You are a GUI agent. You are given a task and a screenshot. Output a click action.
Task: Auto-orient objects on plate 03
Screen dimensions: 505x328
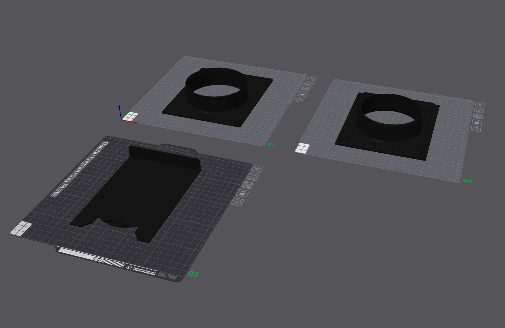[x=252, y=177]
